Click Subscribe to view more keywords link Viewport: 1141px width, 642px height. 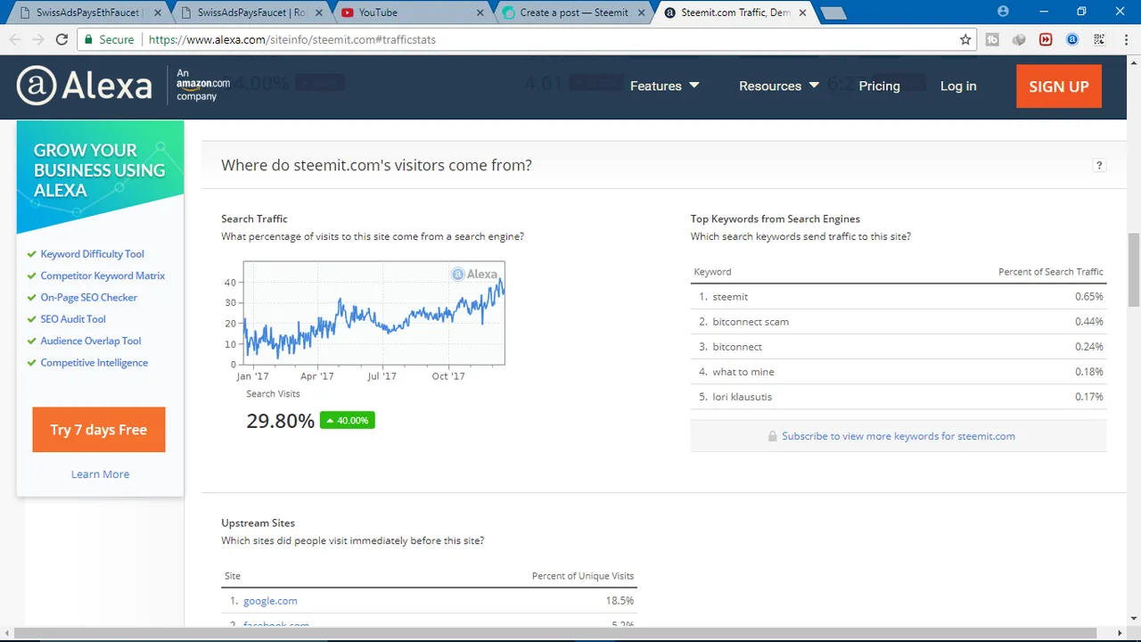pyautogui.click(x=899, y=436)
